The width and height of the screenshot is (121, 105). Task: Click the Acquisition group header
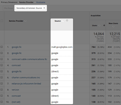pos(96,15)
